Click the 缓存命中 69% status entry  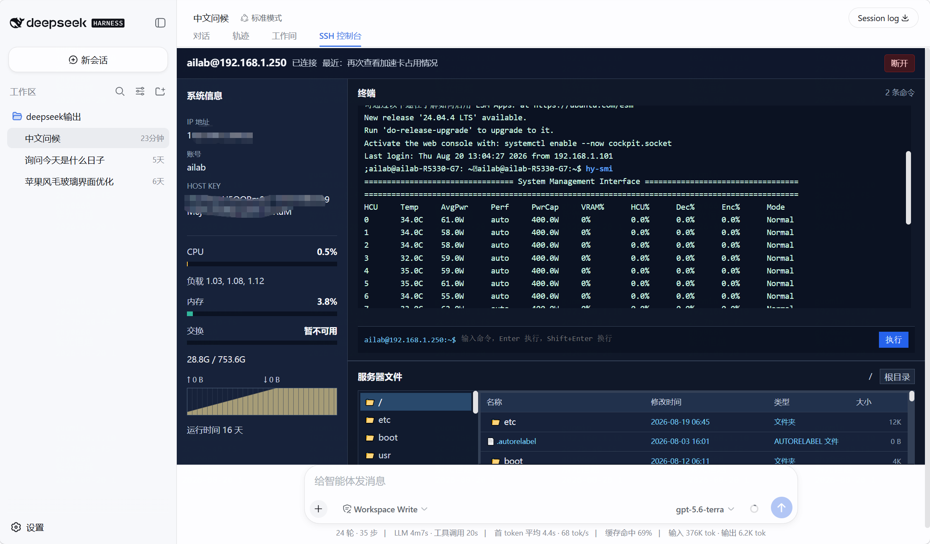pos(628,533)
